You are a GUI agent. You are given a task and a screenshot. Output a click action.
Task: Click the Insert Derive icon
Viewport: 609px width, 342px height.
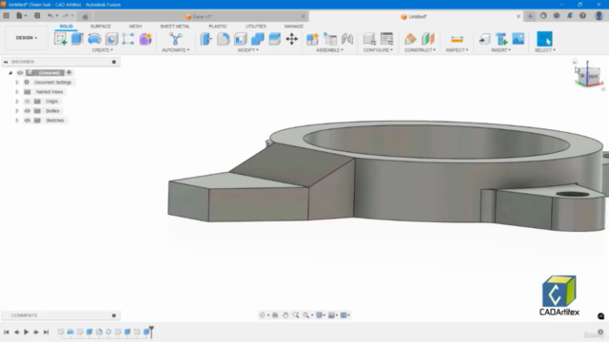[x=484, y=39]
